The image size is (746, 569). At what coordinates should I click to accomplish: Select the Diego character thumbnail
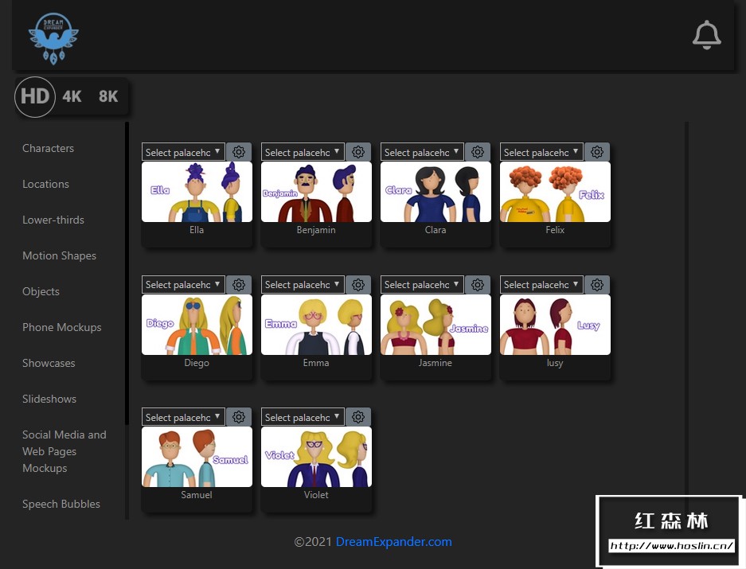pos(197,325)
